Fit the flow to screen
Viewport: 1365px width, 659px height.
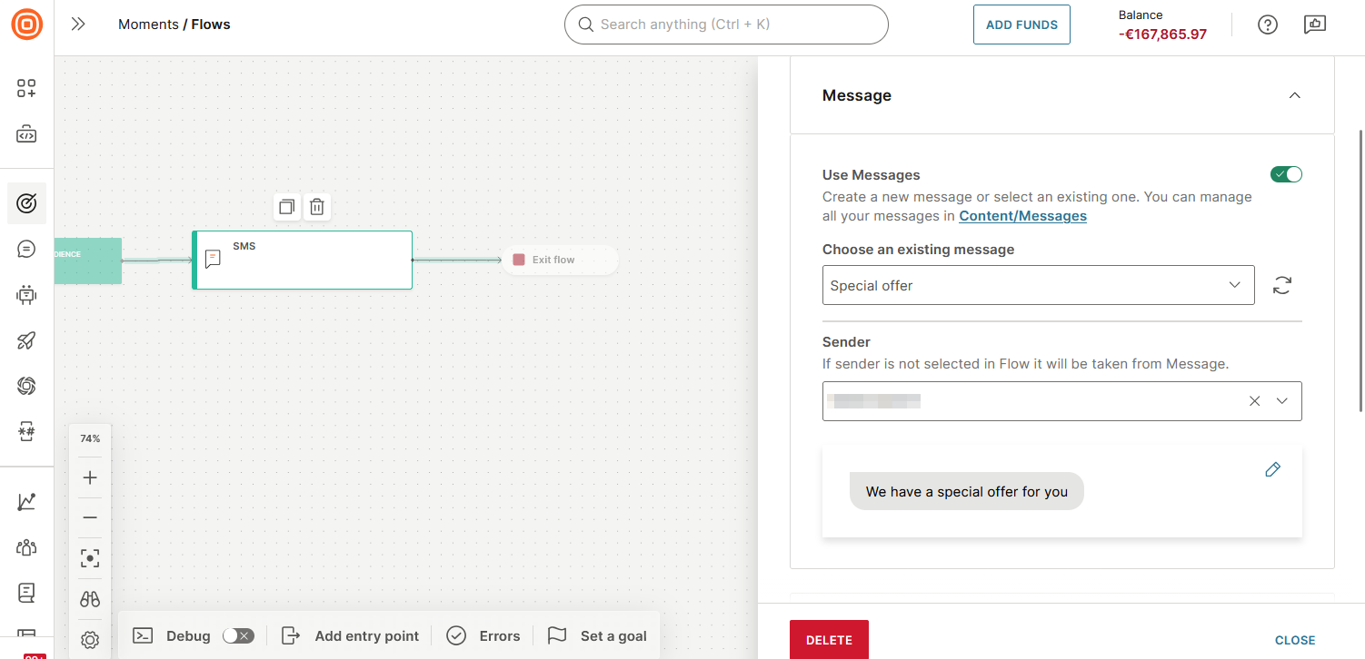[x=89, y=557]
